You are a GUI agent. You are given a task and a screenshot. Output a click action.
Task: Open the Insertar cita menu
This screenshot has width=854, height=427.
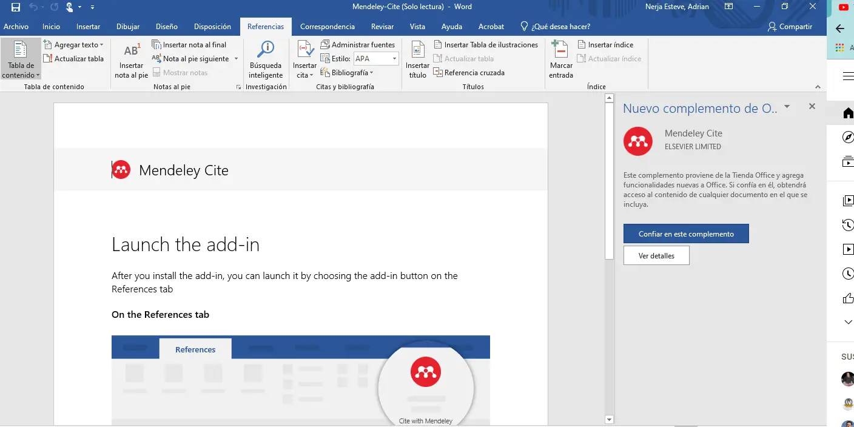(304, 59)
